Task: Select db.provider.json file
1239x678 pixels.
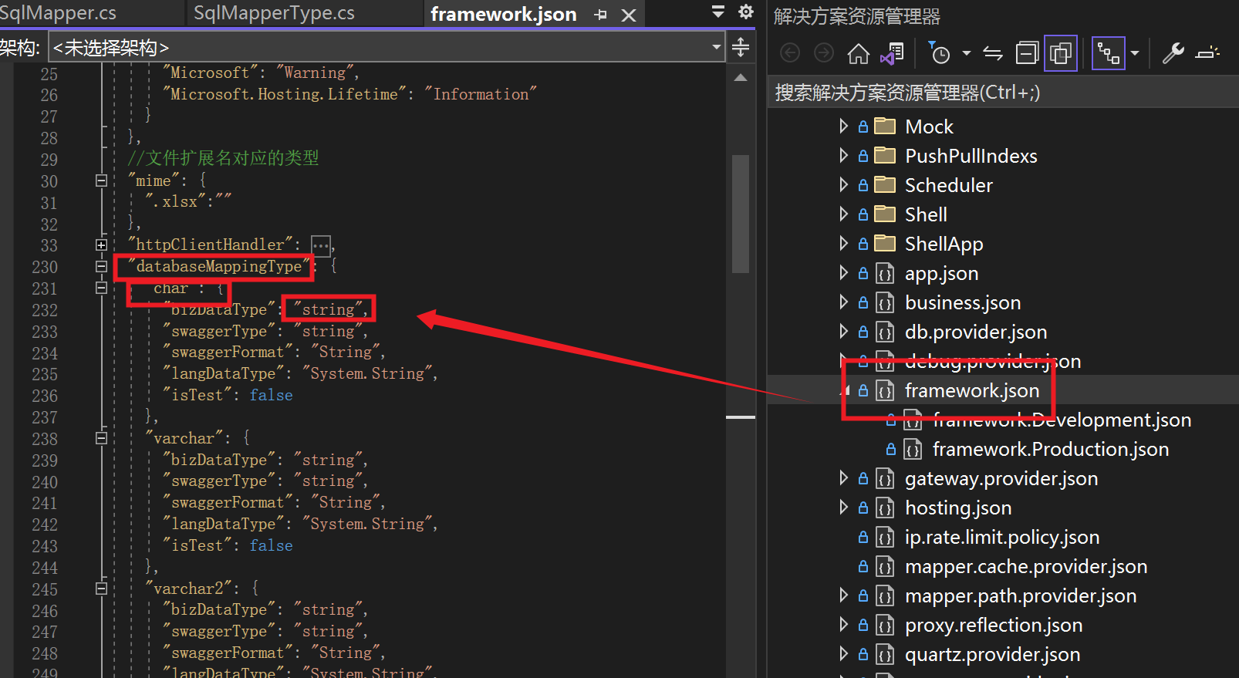Action: coord(975,332)
